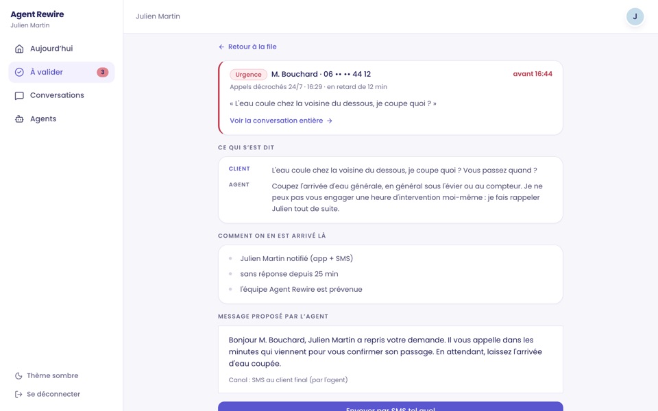
Task: Click Retour à la file link
Action: (247, 47)
